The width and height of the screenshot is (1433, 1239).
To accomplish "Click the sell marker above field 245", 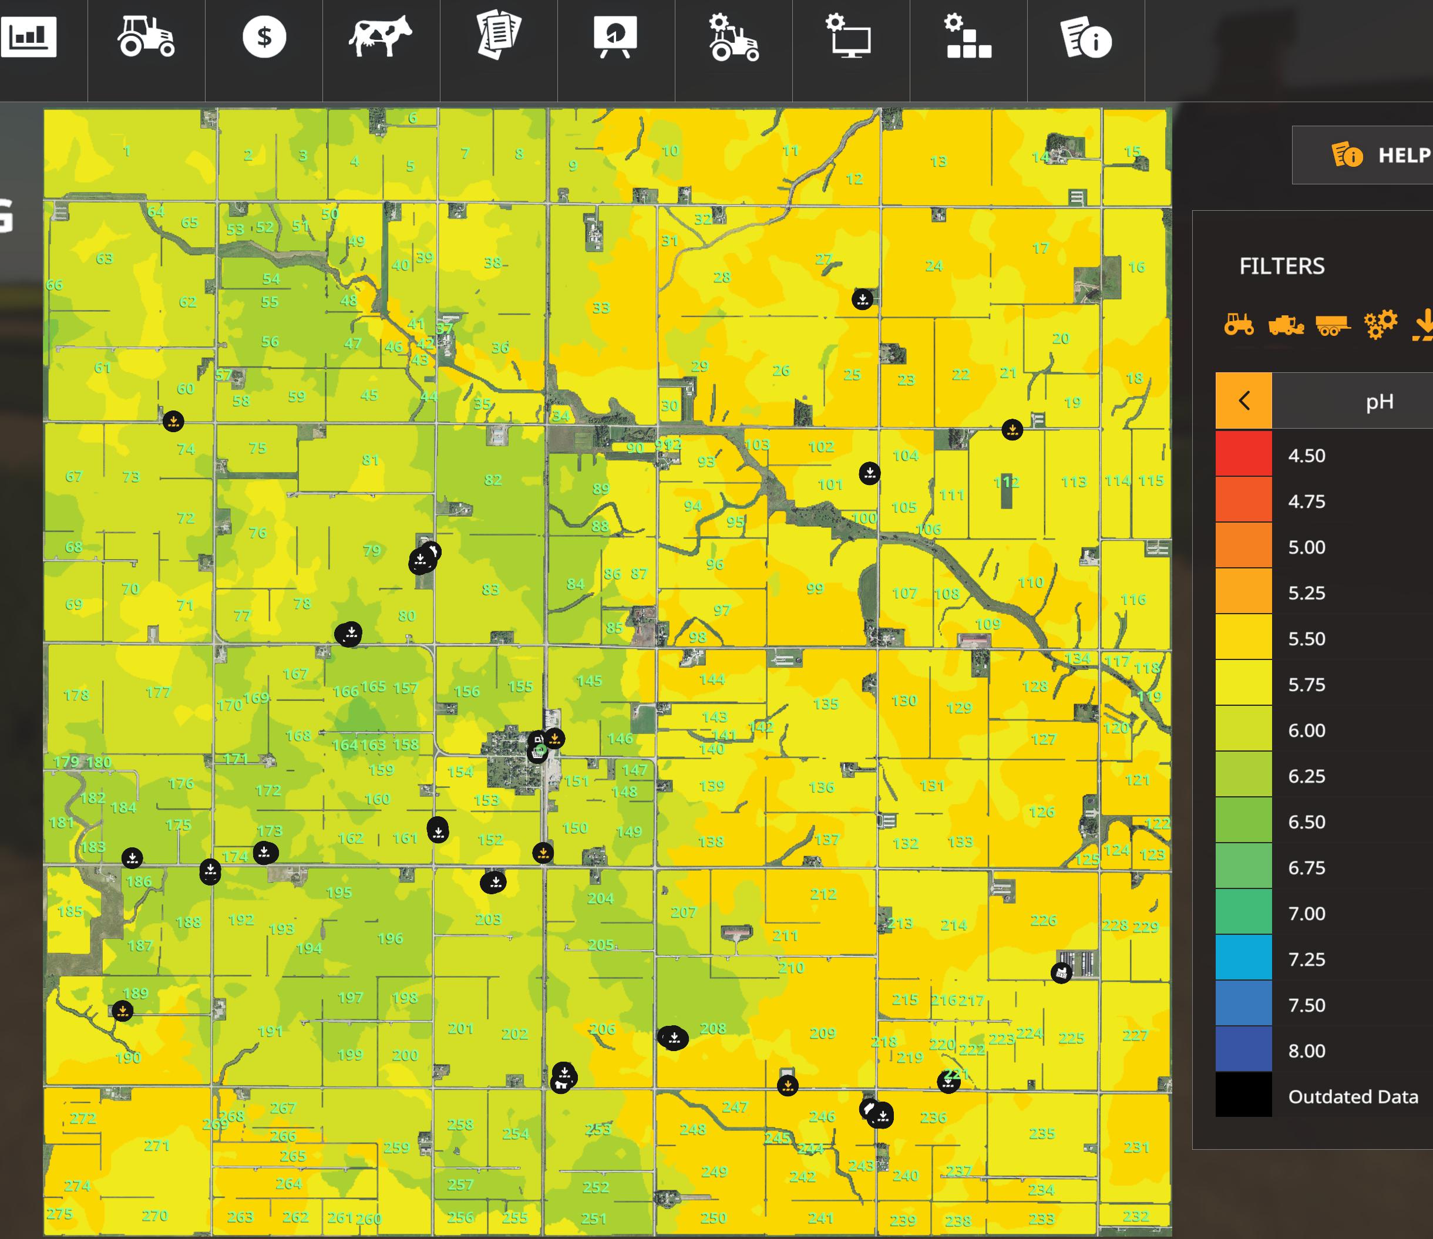I will (788, 1086).
